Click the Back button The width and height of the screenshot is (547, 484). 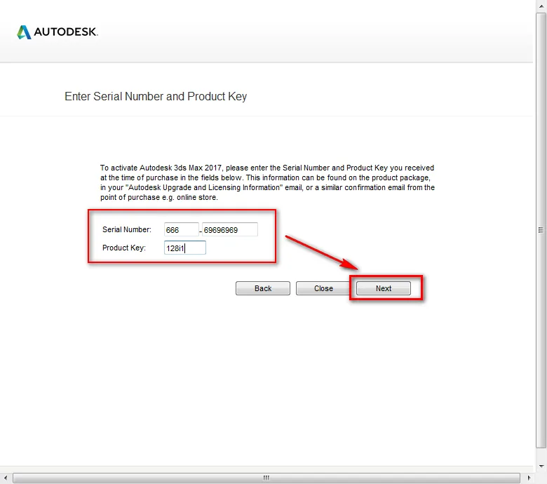263,288
